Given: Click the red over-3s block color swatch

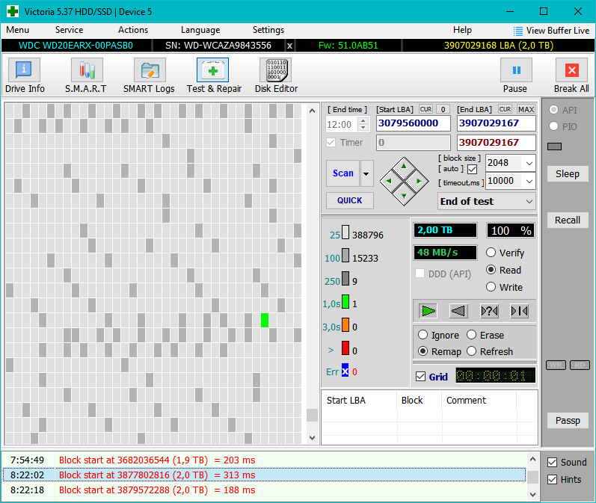Looking at the screenshot, I should pyautogui.click(x=345, y=348).
